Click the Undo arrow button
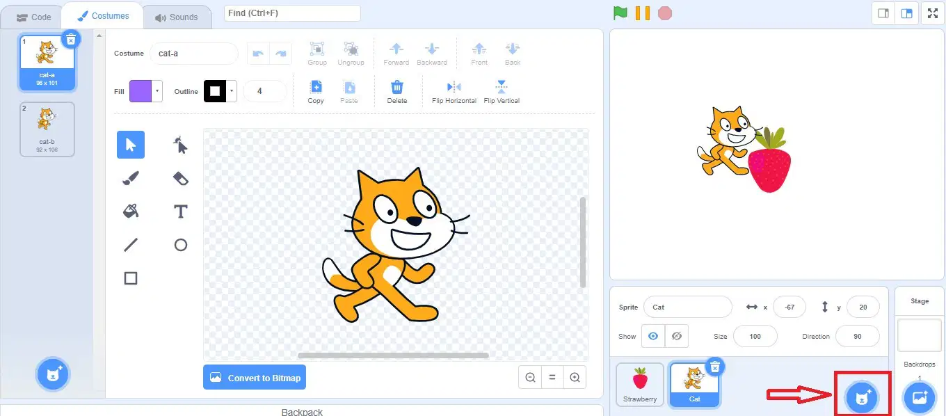Screen dimensions: 946x416 pos(258,54)
